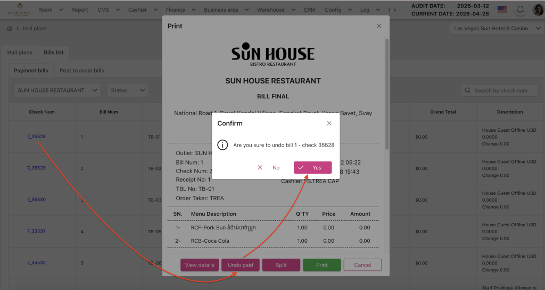Open the US flag language selector

click(x=502, y=10)
